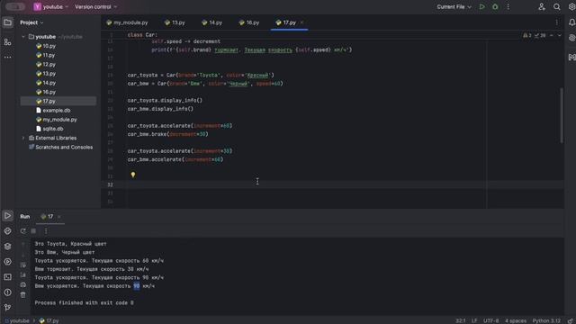
Task: Open the Current File run configuration dropdown
Action: click(x=454, y=7)
